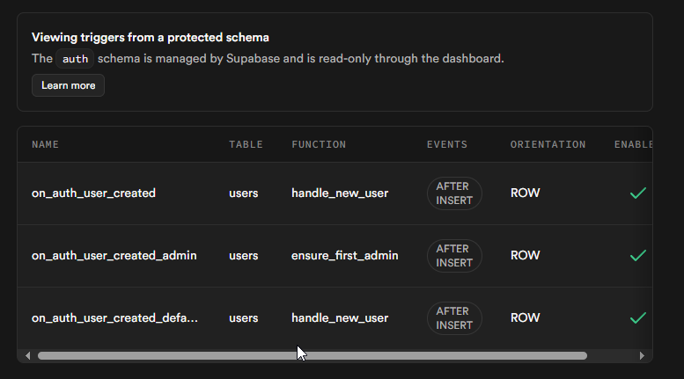Open the ensure_first_admin function

pyautogui.click(x=344, y=256)
